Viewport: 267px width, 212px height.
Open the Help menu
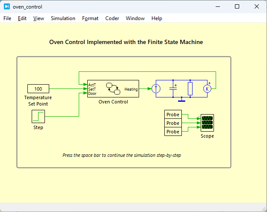tap(157, 18)
